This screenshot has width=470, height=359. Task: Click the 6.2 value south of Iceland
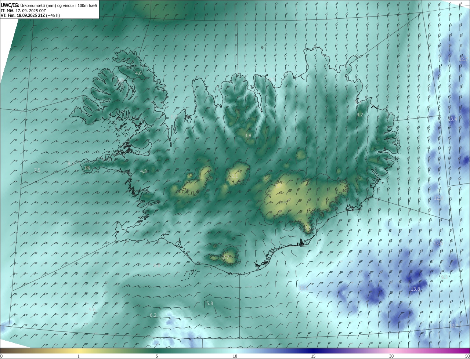point(153,315)
